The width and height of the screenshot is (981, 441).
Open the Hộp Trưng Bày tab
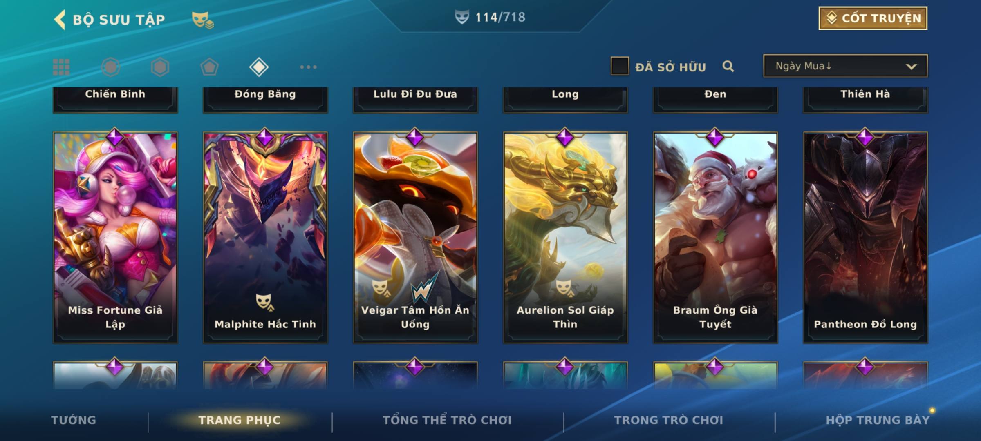(878, 420)
